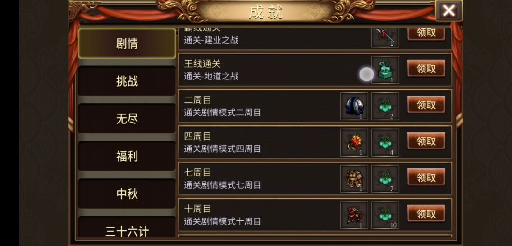Image resolution: width=512 pixels, height=246 pixels.
Task: Select the blue-silver ring reward in 二周目
Action: (354, 106)
